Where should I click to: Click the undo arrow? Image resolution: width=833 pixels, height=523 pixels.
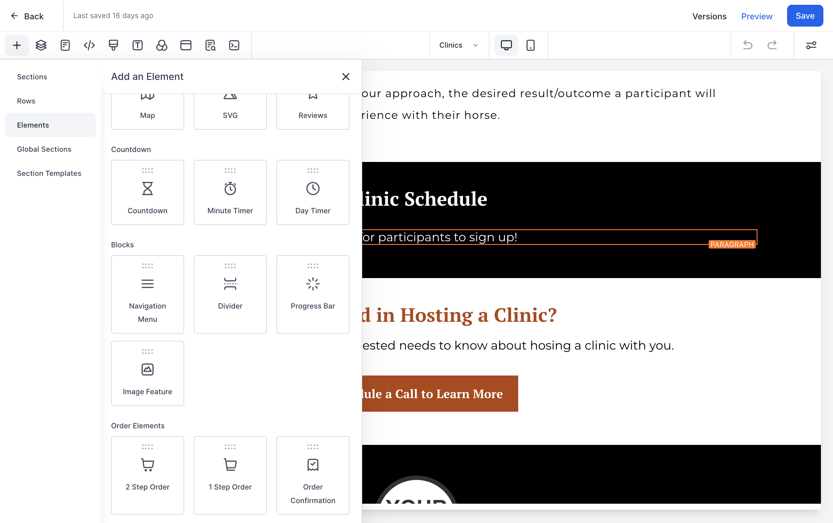(748, 45)
